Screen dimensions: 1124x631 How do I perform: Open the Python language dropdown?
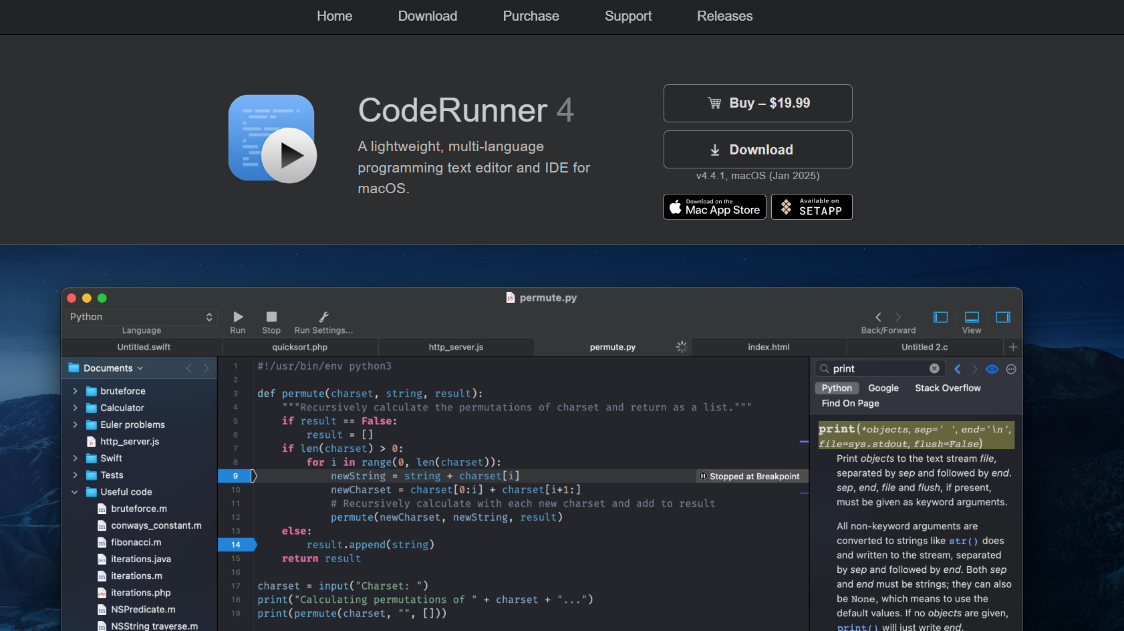coord(140,317)
